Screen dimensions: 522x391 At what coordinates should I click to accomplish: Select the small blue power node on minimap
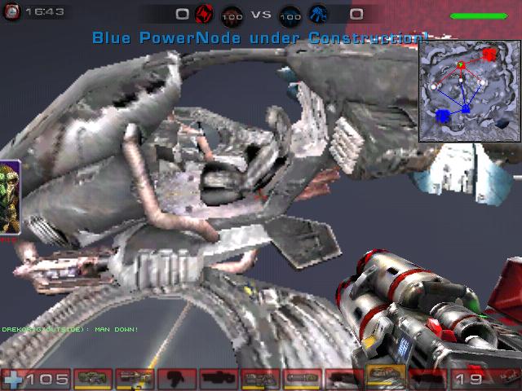pyautogui.click(x=466, y=108)
